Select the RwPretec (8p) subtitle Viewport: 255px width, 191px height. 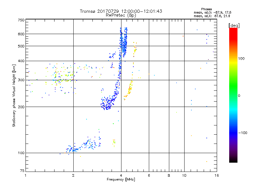[x=121, y=15]
